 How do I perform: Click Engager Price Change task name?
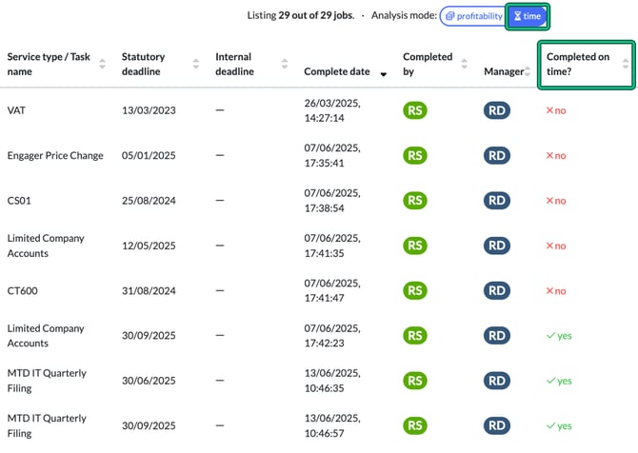(x=55, y=156)
